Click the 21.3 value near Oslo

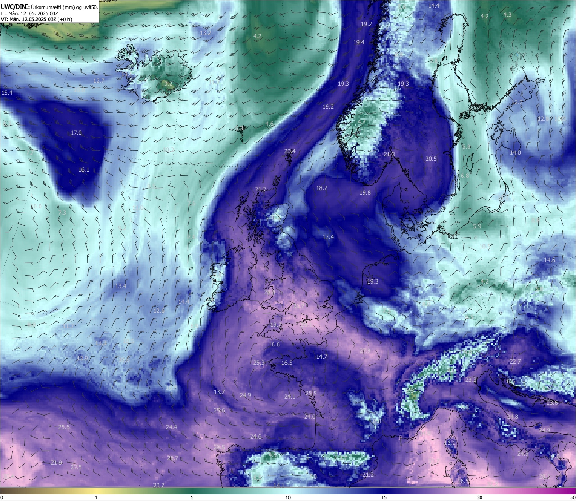click(389, 154)
